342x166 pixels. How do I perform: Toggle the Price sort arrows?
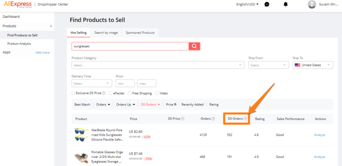click(175, 105)
